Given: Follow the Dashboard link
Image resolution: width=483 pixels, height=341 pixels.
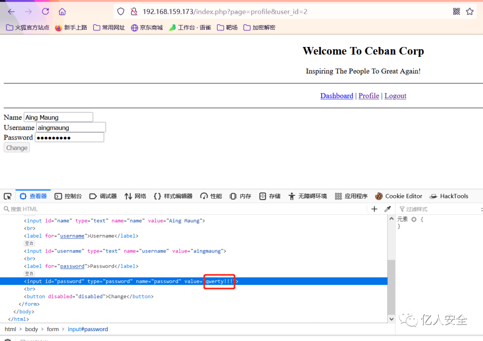Looking at the screenshot, I should pyautogui.click(x=337, y=96).
